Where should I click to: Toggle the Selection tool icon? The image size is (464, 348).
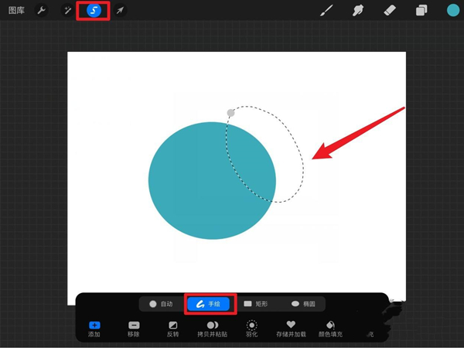[x=94, y=11]
